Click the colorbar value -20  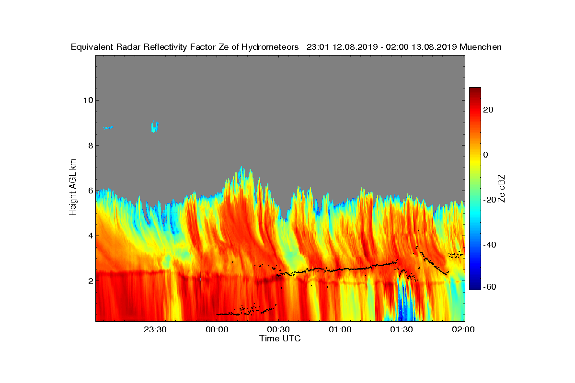(490, 200)
